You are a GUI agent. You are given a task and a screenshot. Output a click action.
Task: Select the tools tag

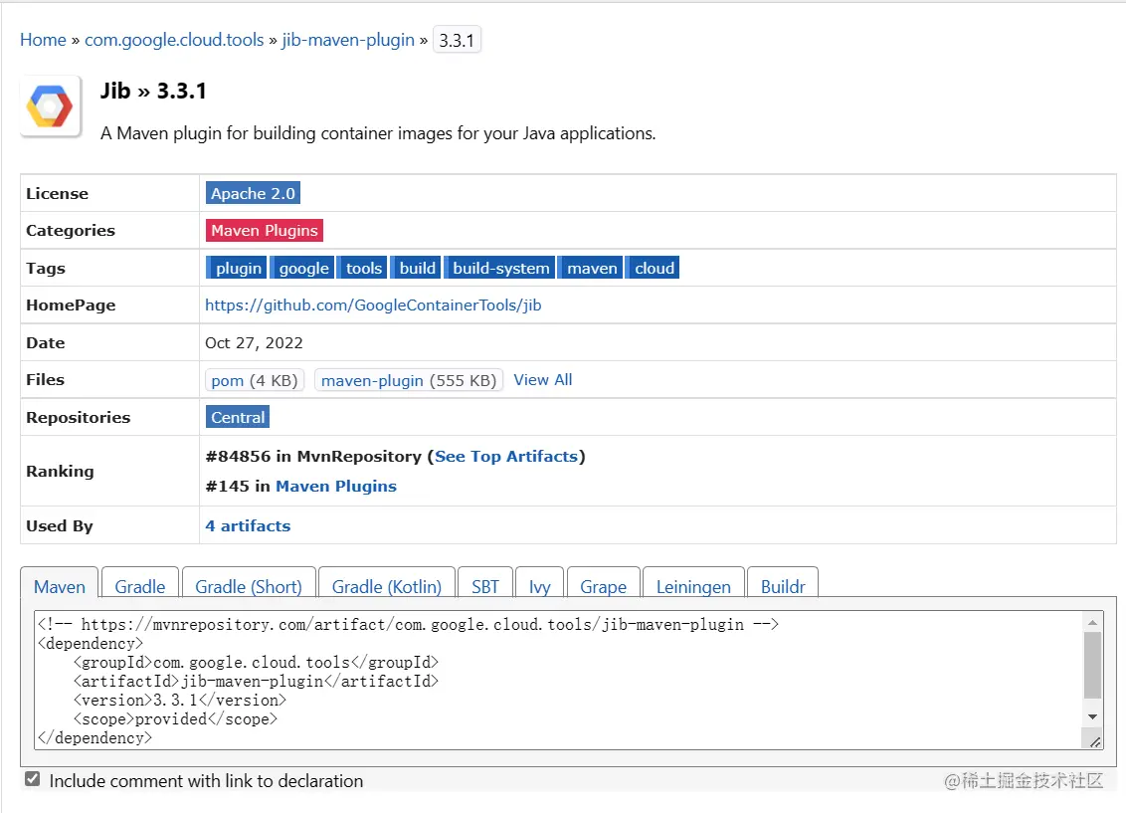click(x=363, y=268)
